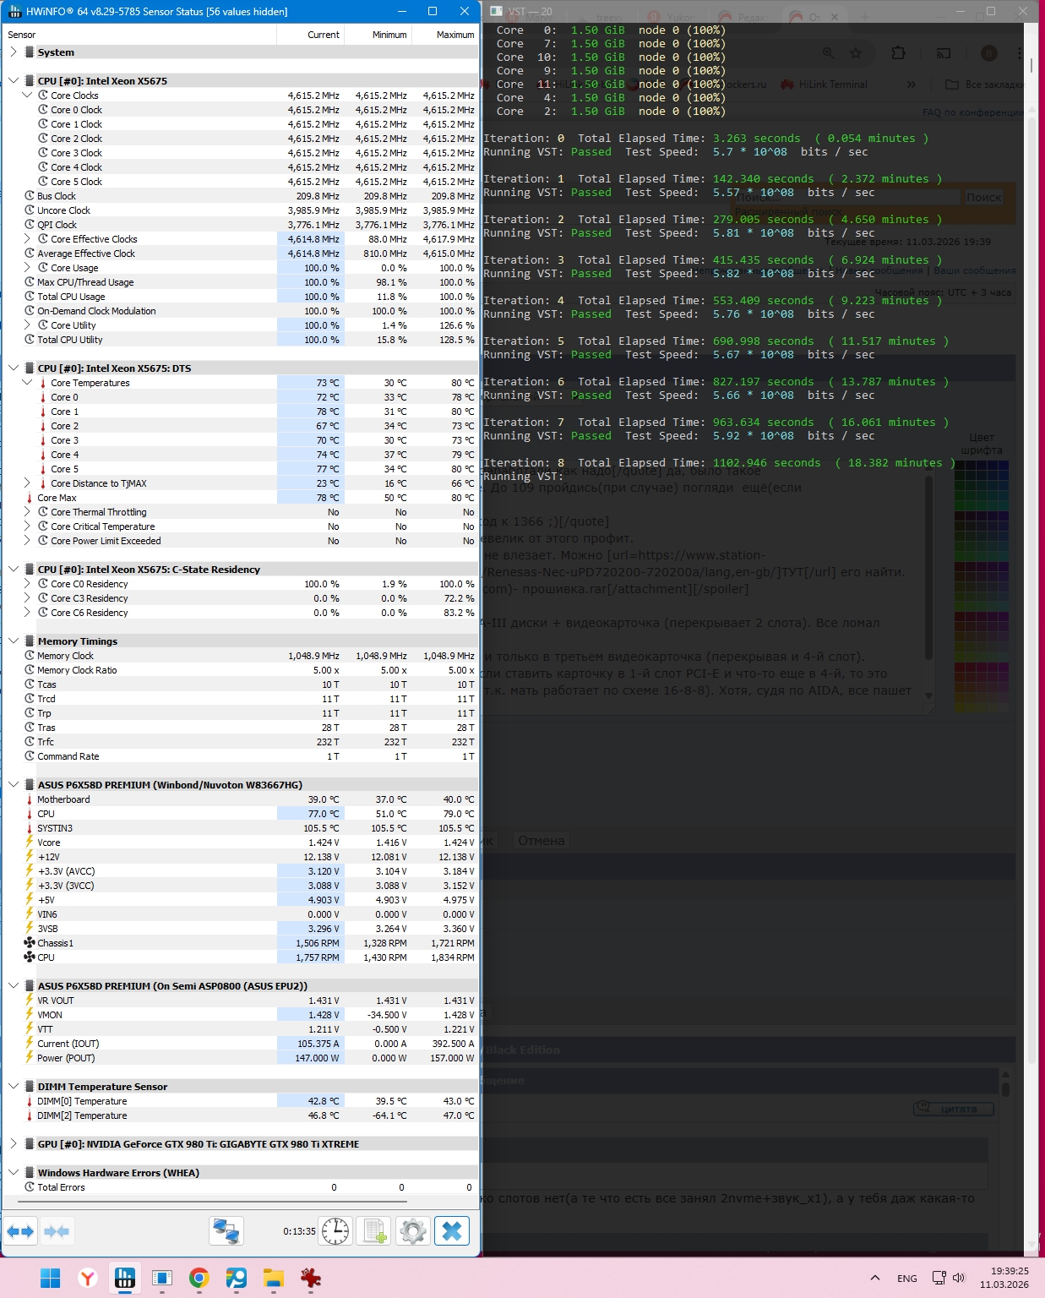Open HWiNFO sensor settings gear

point(413,1231)
